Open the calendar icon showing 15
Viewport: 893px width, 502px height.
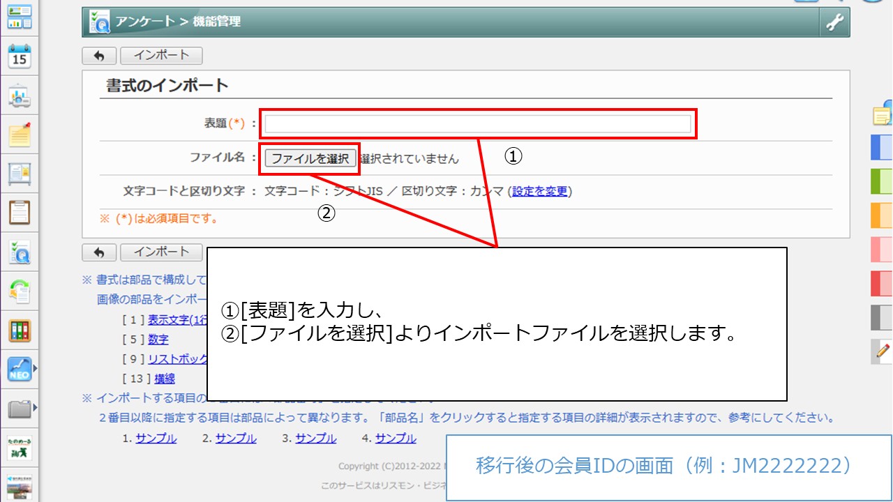[19, 57]
